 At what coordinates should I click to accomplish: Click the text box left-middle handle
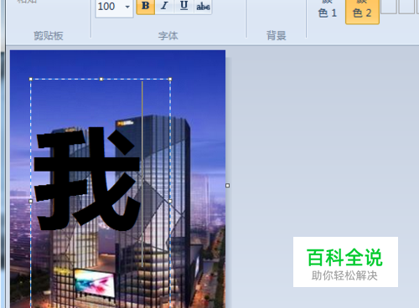tap(31, 201)
